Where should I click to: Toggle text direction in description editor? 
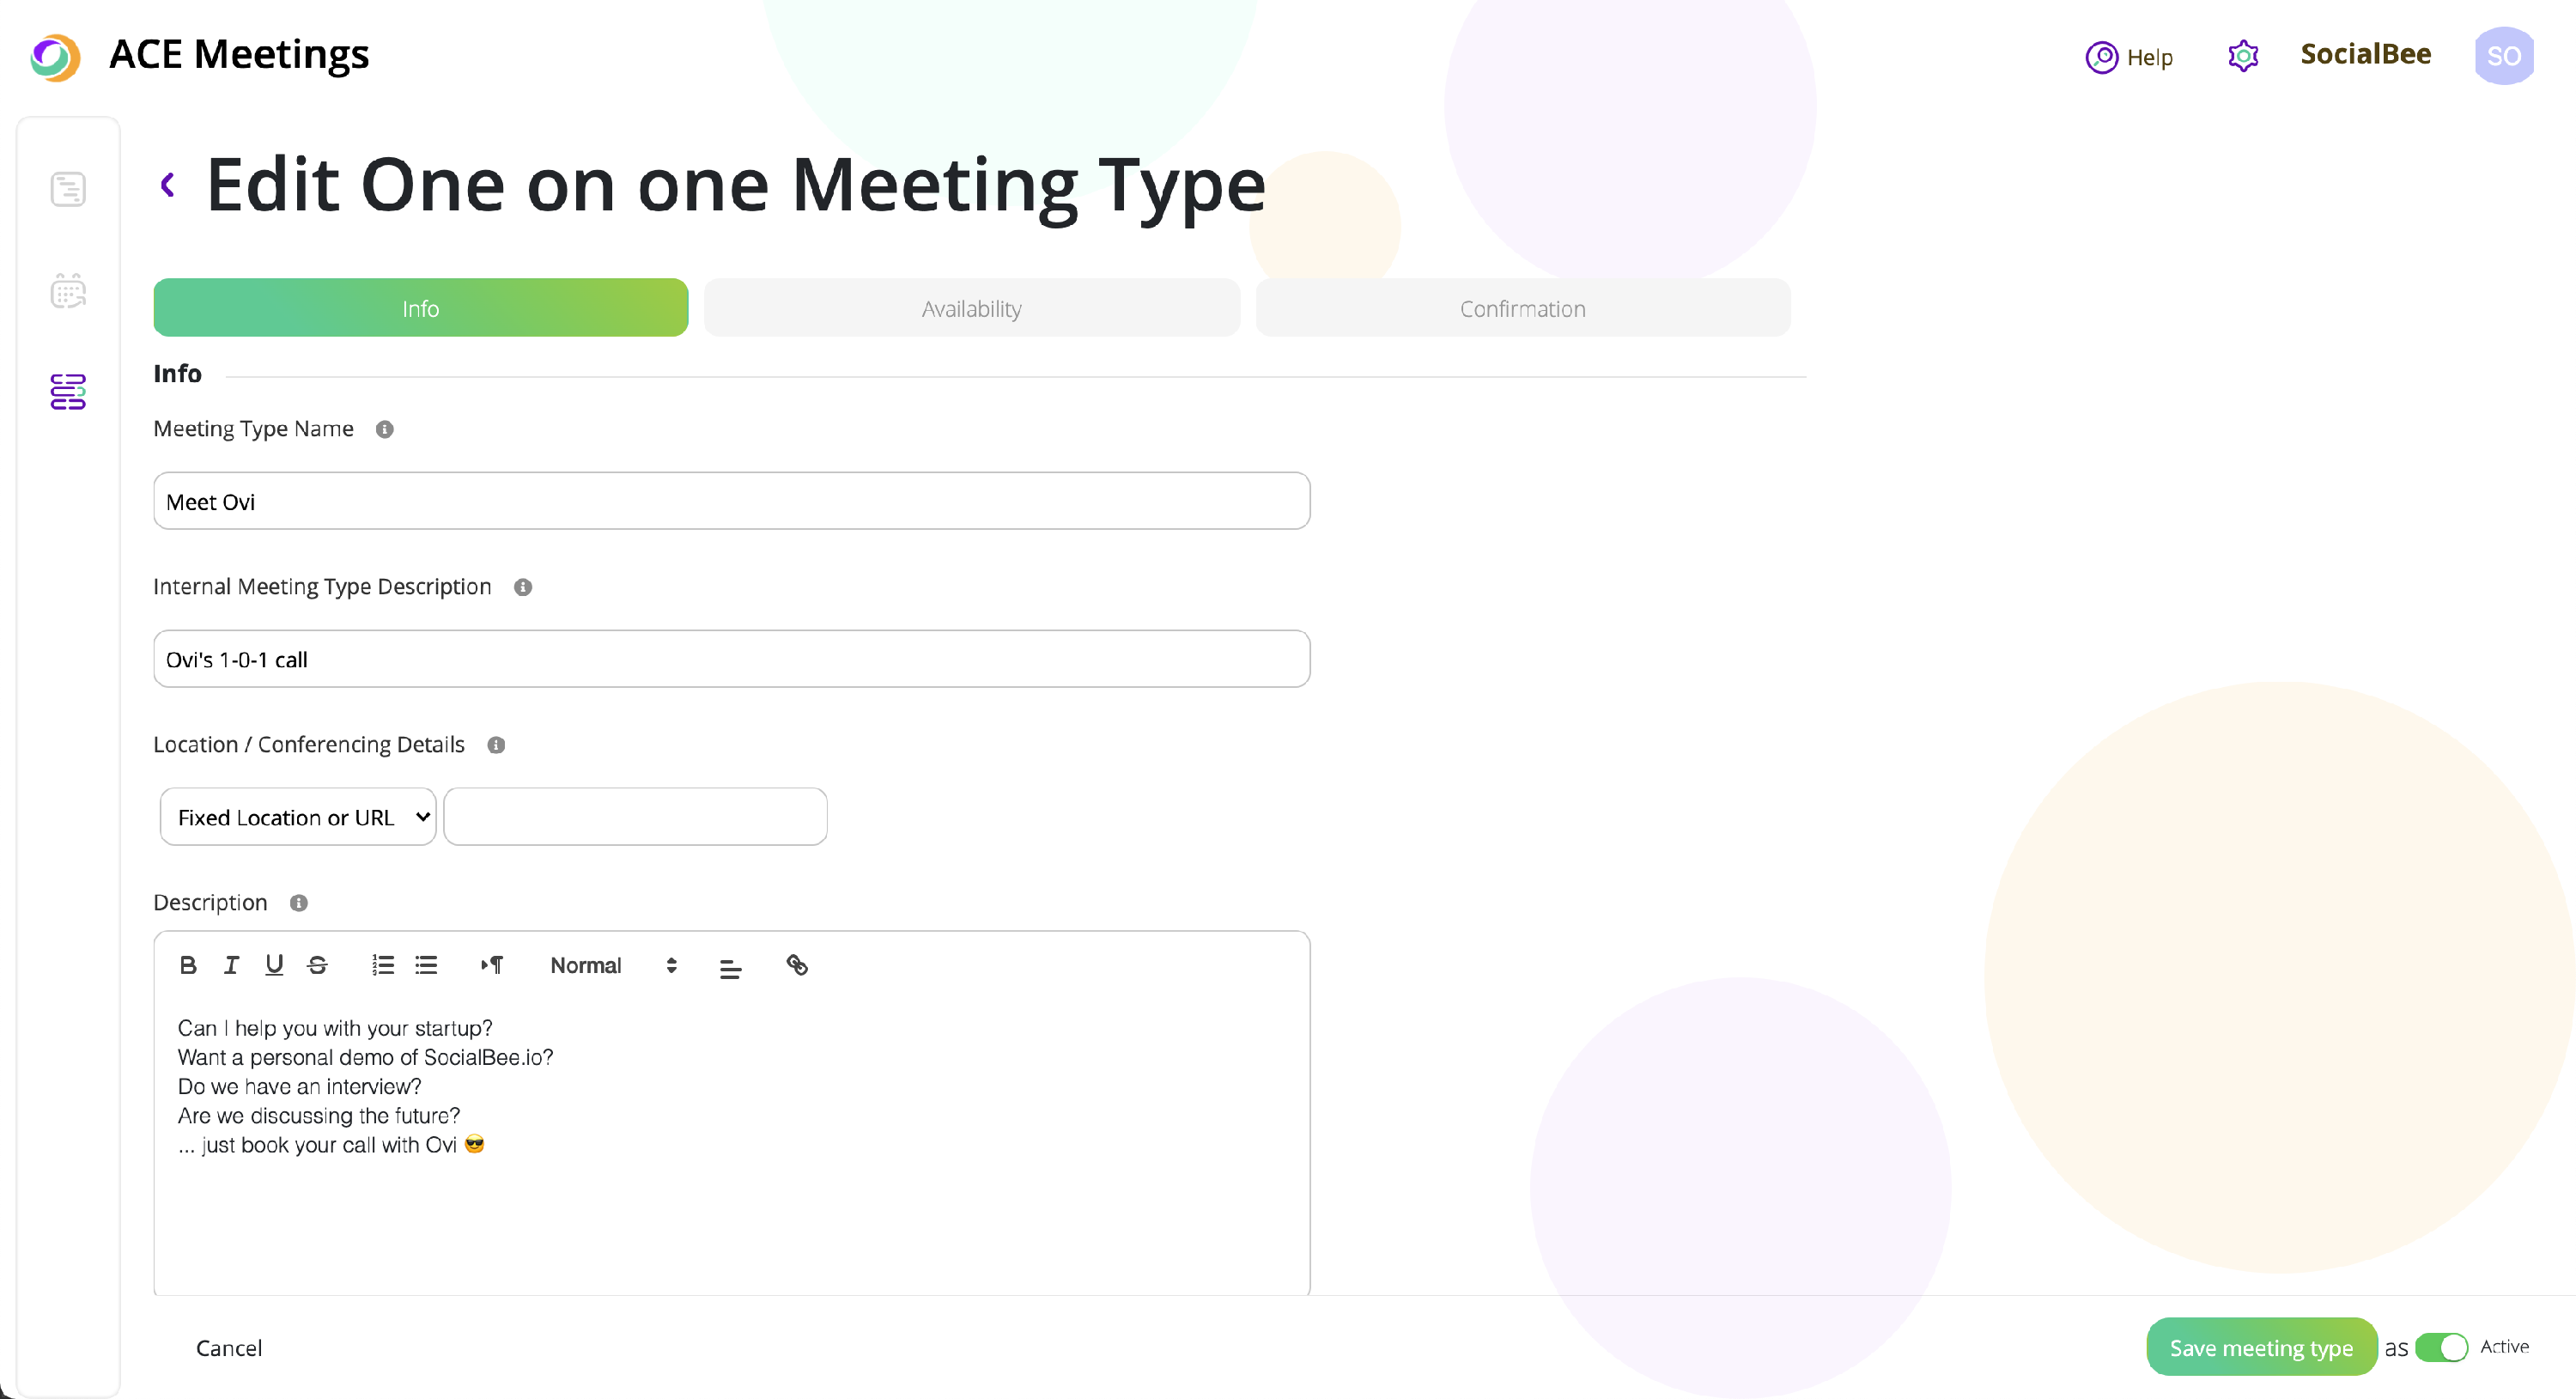click(x=492, y=965)
